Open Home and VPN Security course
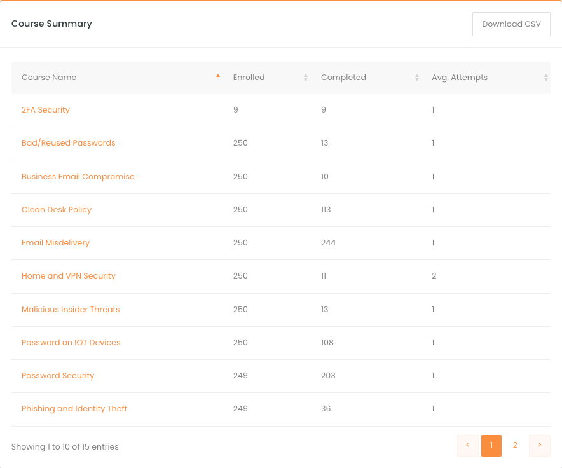This screenshot has width=562, height=468. [68, 276]
